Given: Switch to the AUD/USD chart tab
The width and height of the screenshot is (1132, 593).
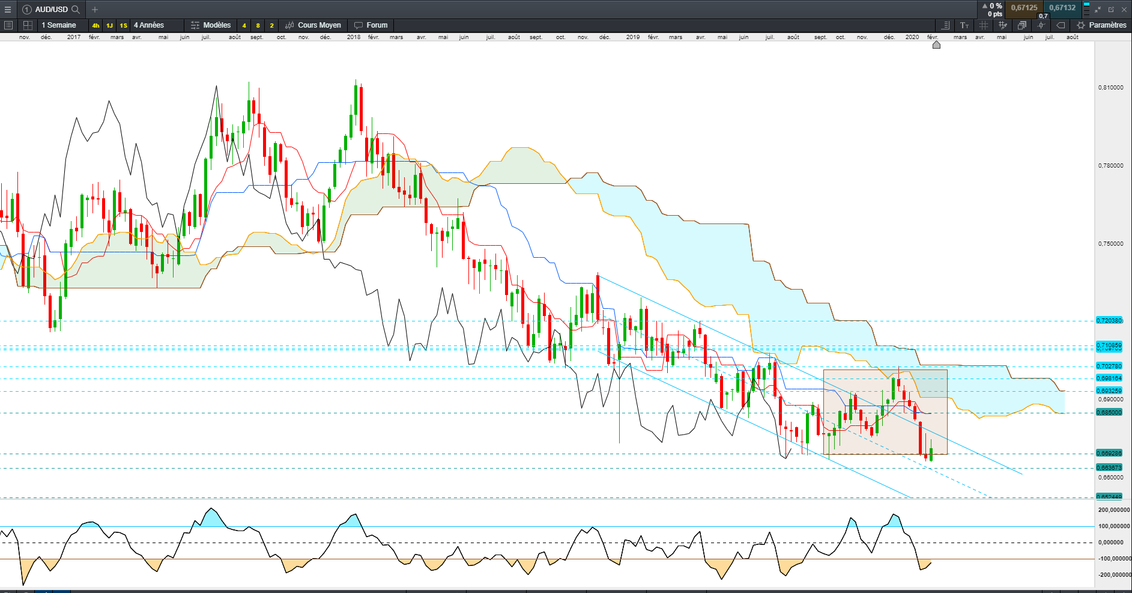Looking at the screenshot, I should pos(51,9).
